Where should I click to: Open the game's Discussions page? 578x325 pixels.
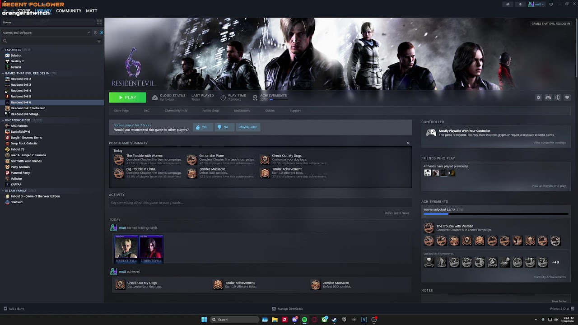coord(242,111)
